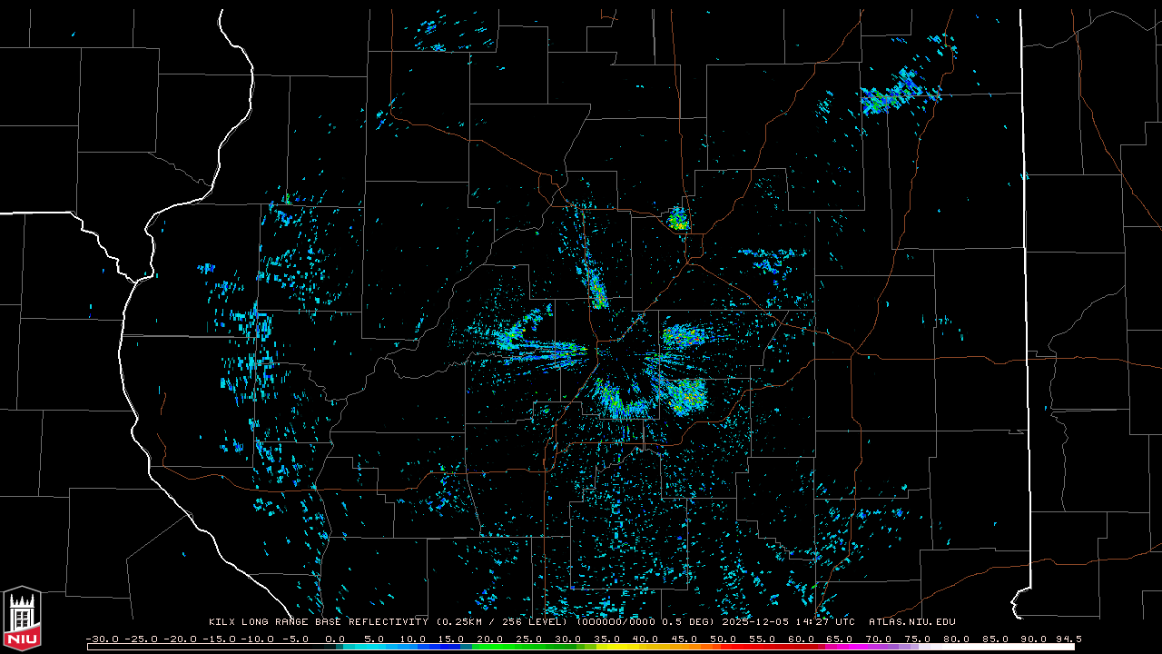Click the 2025-12-05 date

754,622
